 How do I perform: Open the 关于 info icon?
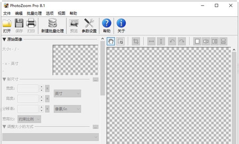point(121,23)
